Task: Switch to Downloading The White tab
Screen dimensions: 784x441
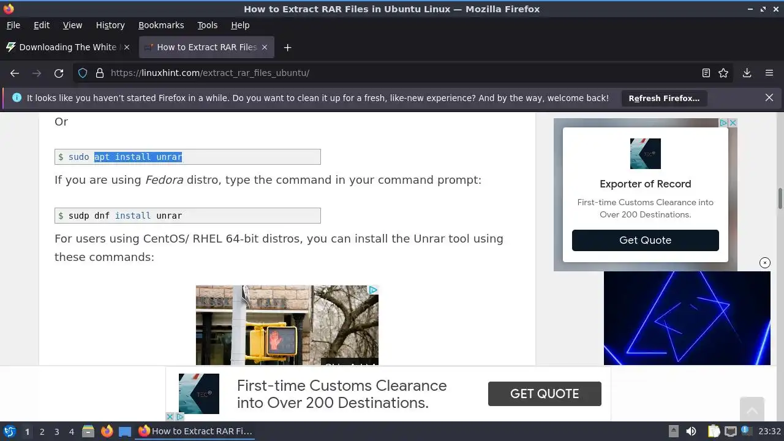Action: [67, 47]
